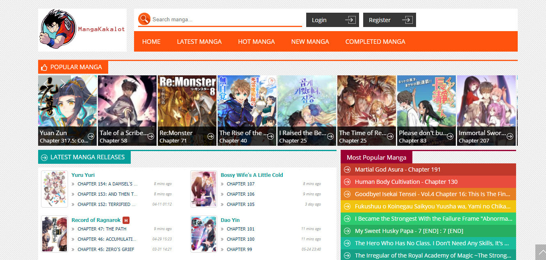Click the Yuru Yuri cover thumbnail
The height and width of the screenshot is (260, 546).
[55, 189]
